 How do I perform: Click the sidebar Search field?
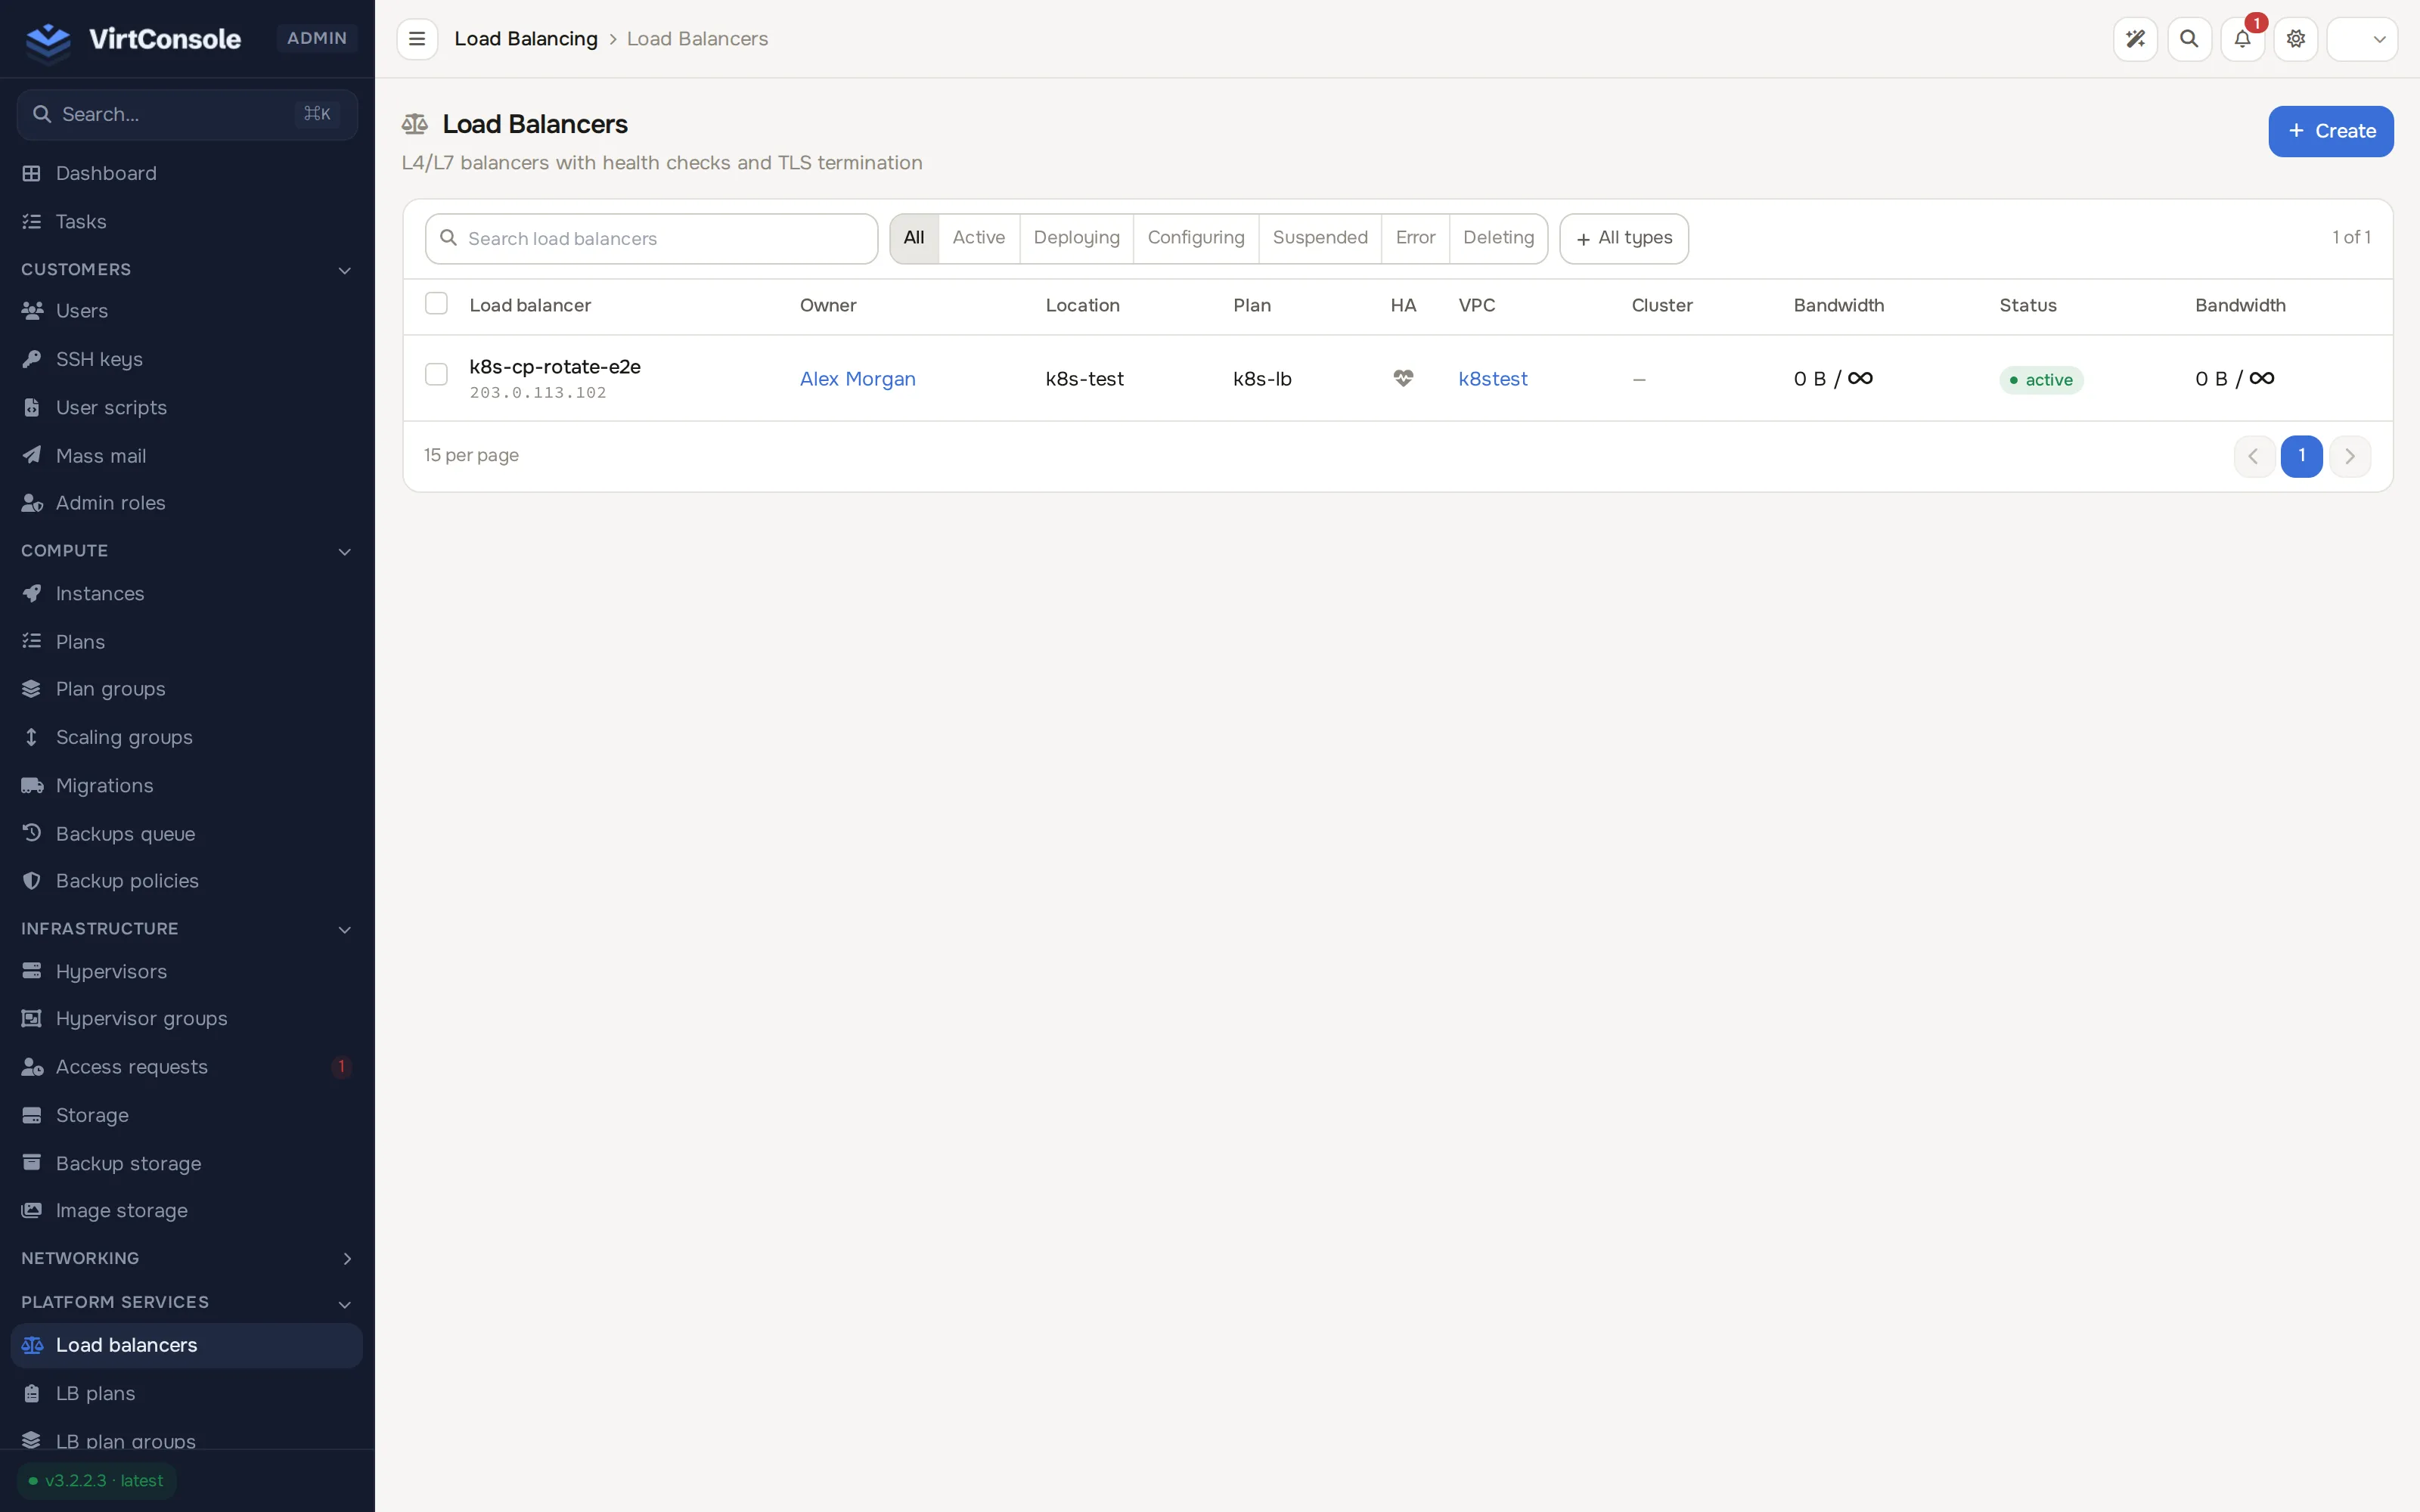tap(187, 114)
